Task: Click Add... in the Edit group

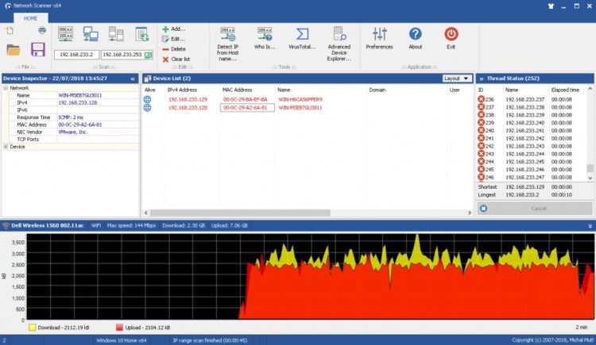Action: coord(177,29)
